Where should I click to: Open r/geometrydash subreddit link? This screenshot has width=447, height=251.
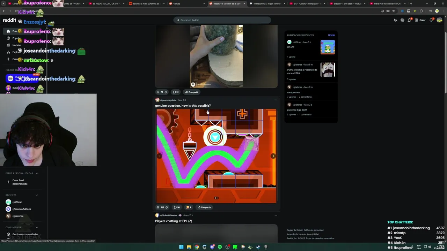168,100
